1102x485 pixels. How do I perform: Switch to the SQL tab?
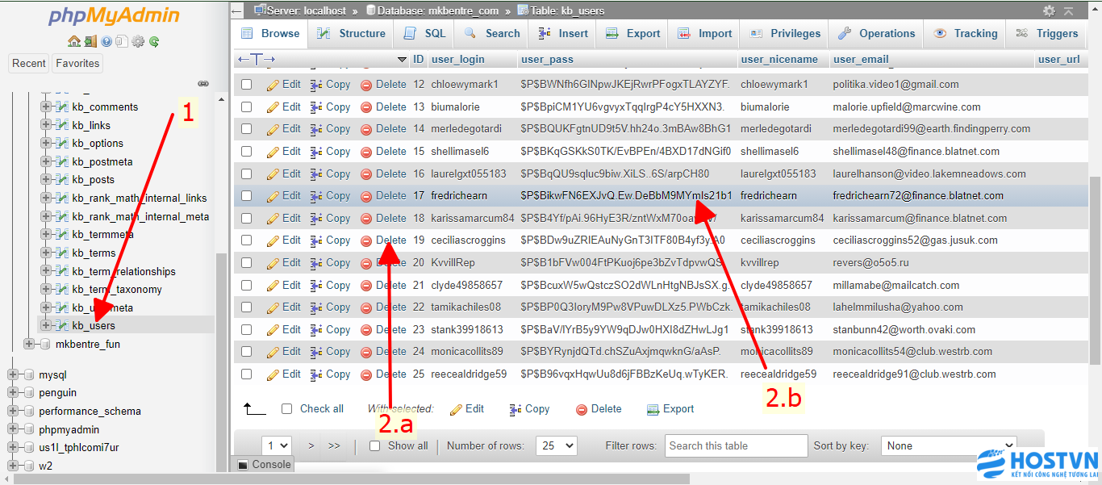tap(424, 34)
